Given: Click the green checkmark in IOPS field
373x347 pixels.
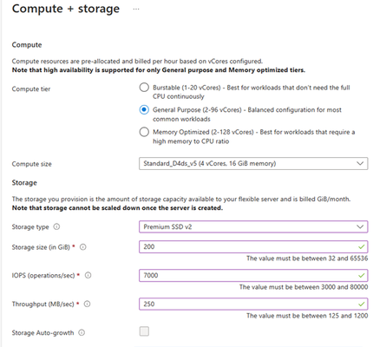Looking at the screenshot, I should pyautogui.click(x=361, y=275).
